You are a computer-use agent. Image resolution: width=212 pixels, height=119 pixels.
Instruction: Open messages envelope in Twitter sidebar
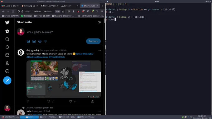(x=7, y=55)
